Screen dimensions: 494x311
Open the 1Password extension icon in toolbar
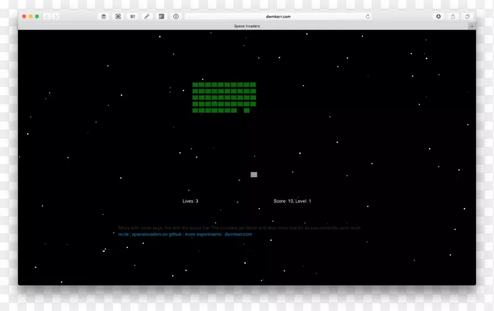[x=176, y=17]
